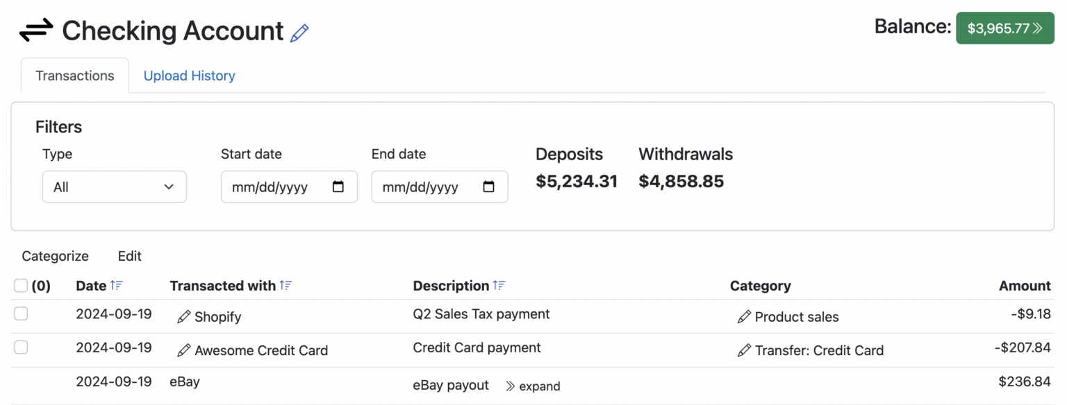Viewport: 1067px width, 405px height.
Task: Open the Start date calendar picker
Action: click(338, 187)
